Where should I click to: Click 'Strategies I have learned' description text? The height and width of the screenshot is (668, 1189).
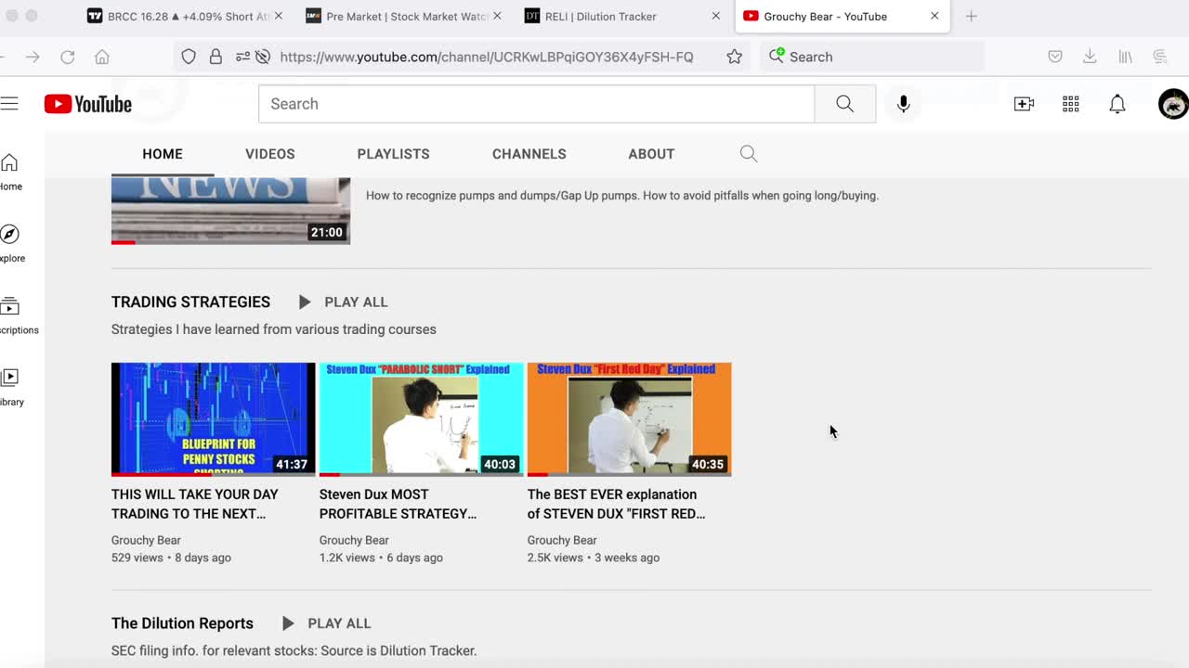pos(274,329)
